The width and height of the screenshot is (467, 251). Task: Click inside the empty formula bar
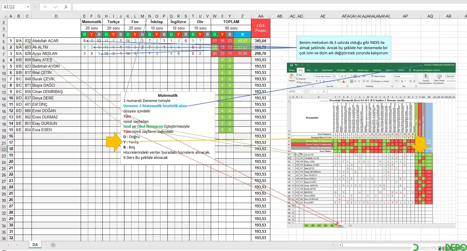[x=269, y=7]
